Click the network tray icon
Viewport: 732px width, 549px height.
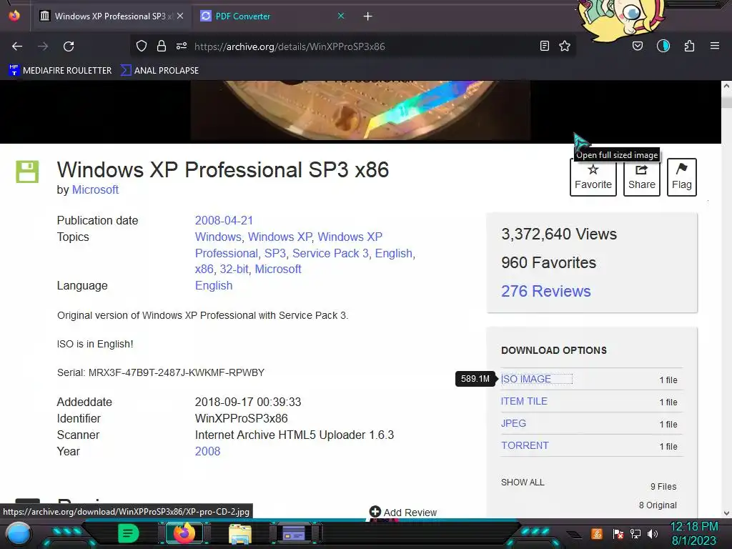(x=635, y=533)
